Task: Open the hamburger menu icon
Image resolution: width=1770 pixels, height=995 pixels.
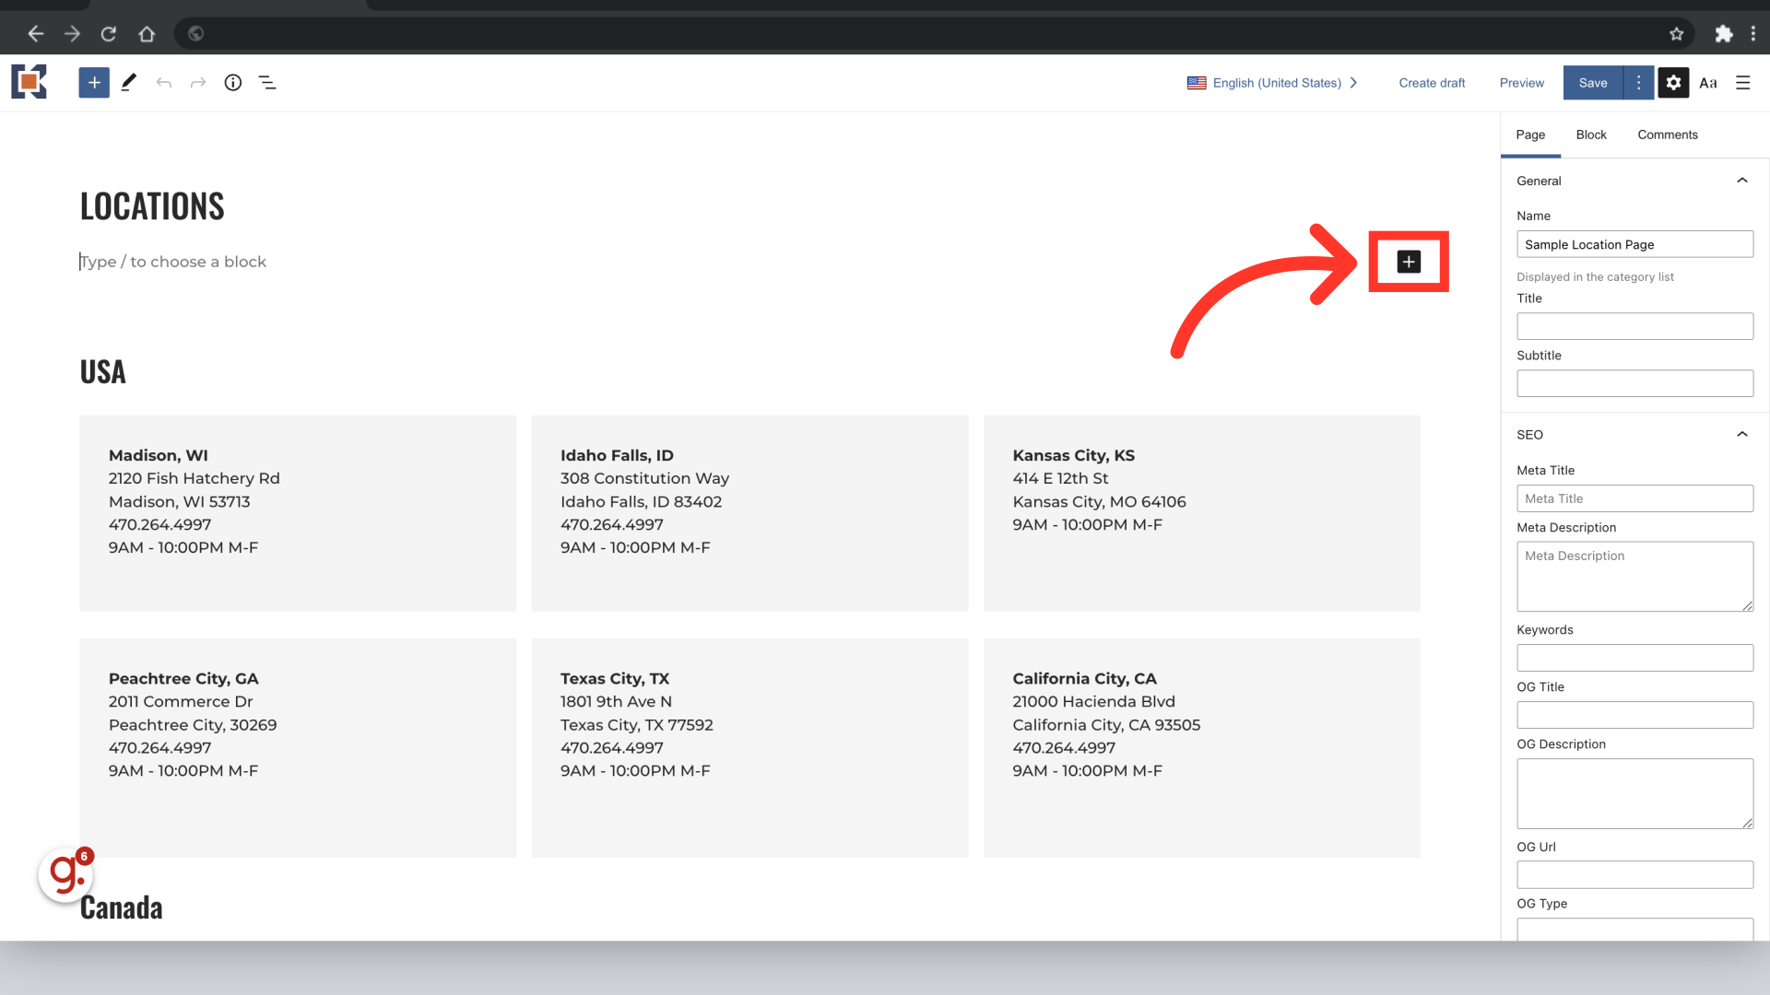Action: [1742, 83]
